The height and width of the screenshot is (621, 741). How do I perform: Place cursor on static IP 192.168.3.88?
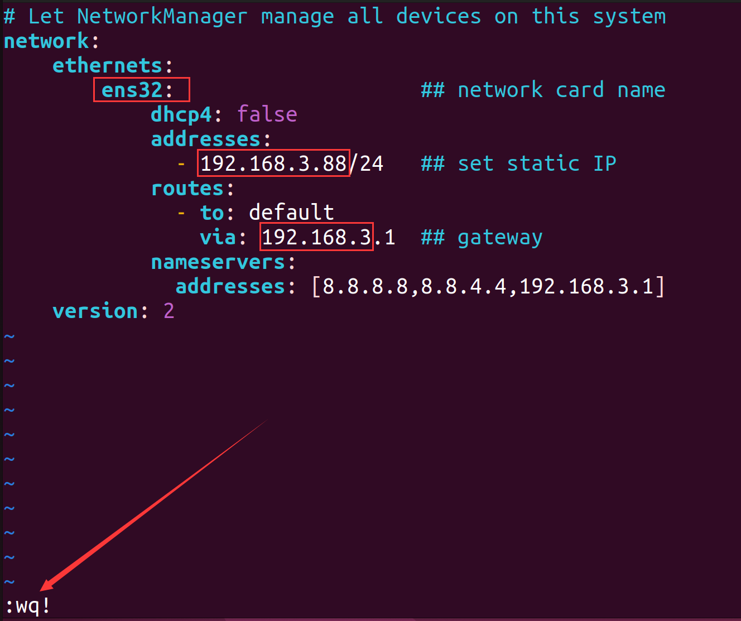tap(273, 163)
